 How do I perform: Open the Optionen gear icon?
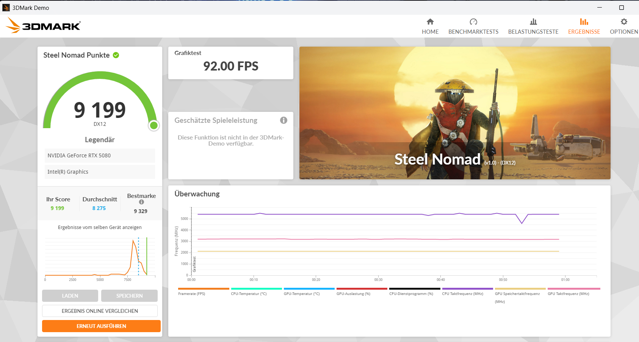[x=623, y=22]
